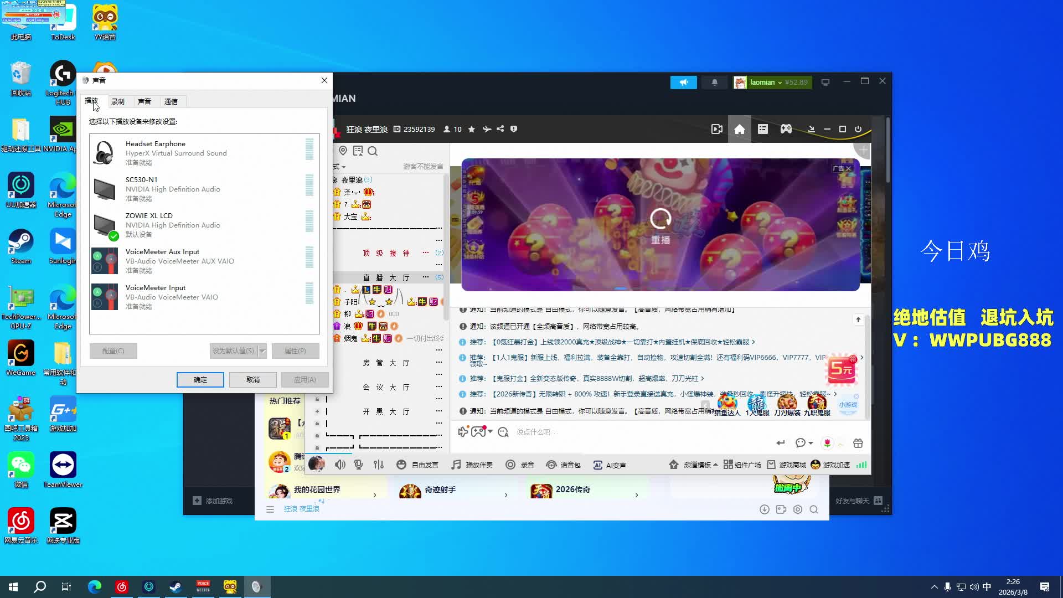
Task: Toggle the microphone icon in the YY bar
Action: [359, 465]
